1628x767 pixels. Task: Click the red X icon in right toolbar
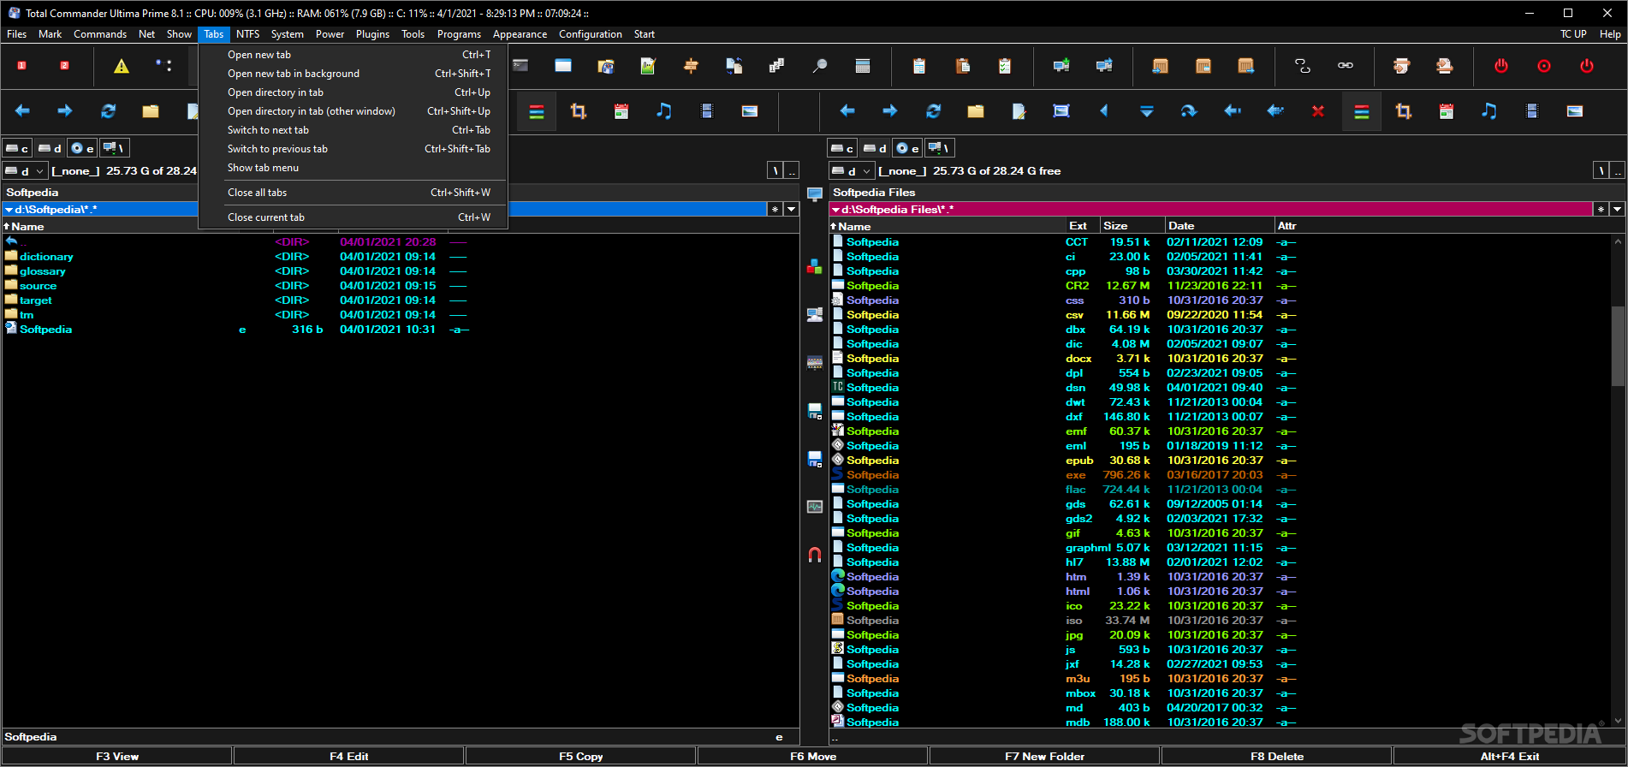[x=1318, y=111]
